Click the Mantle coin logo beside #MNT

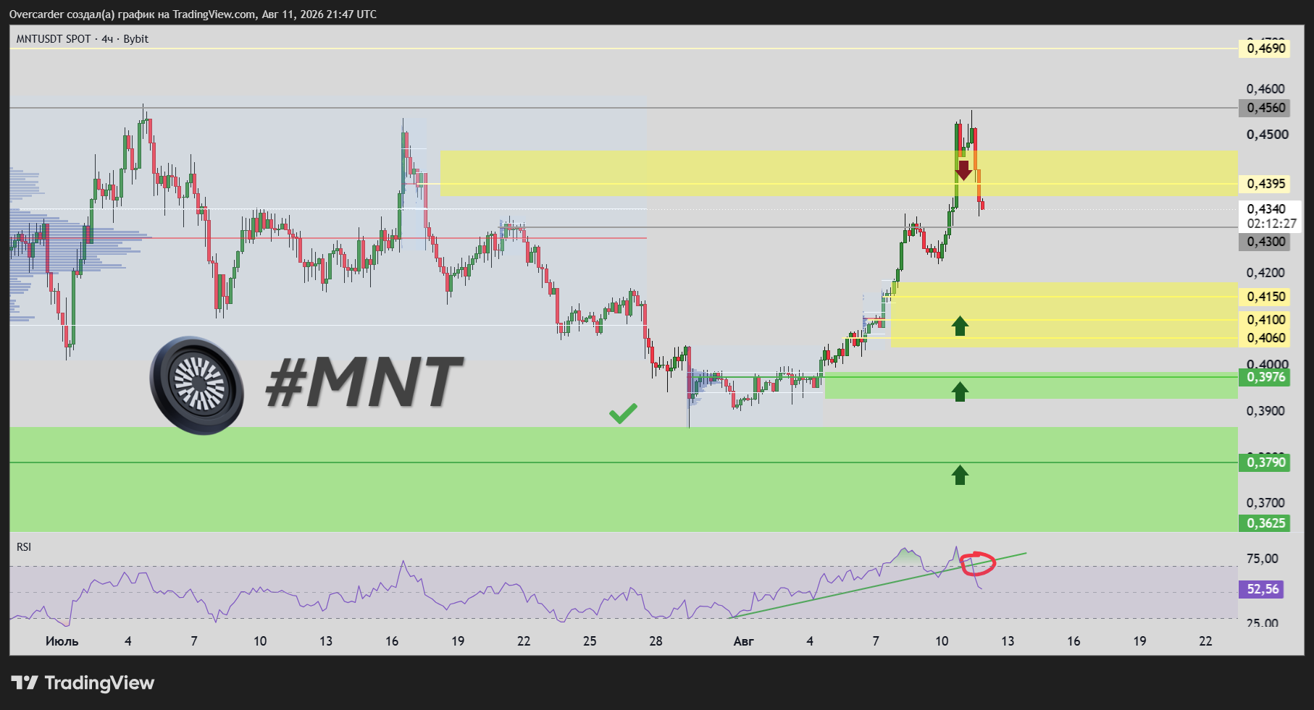click(196, 385)
